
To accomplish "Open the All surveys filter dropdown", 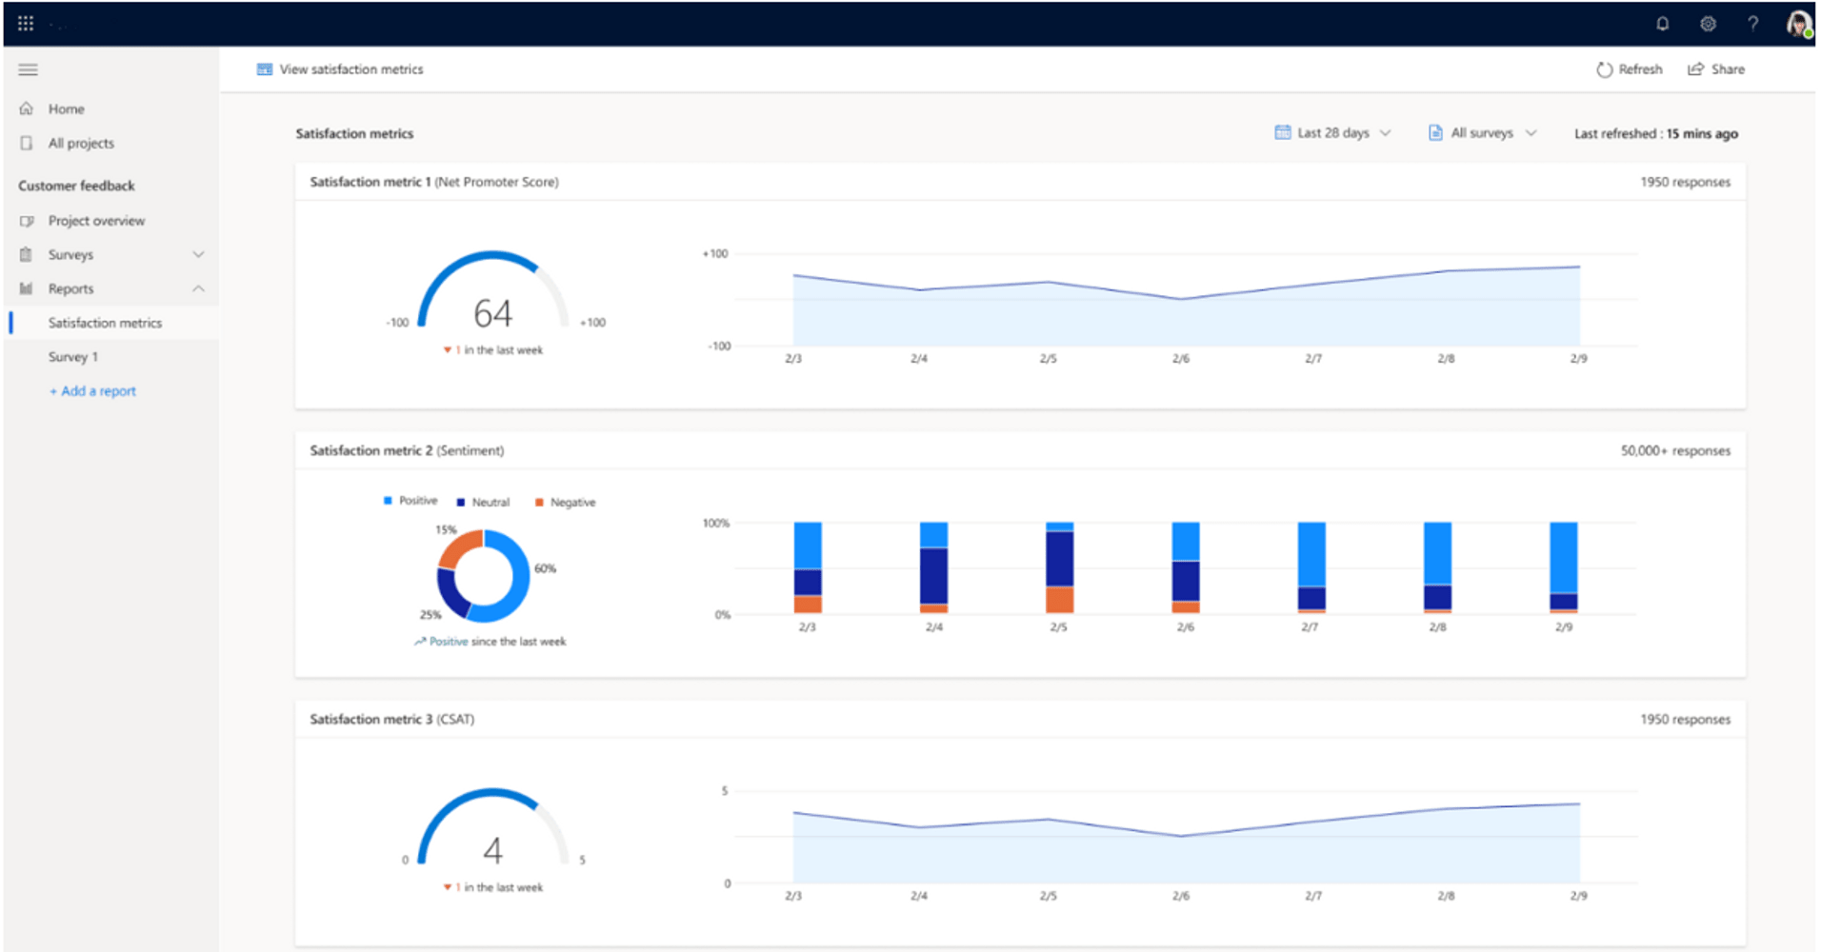I will 1480,132.
